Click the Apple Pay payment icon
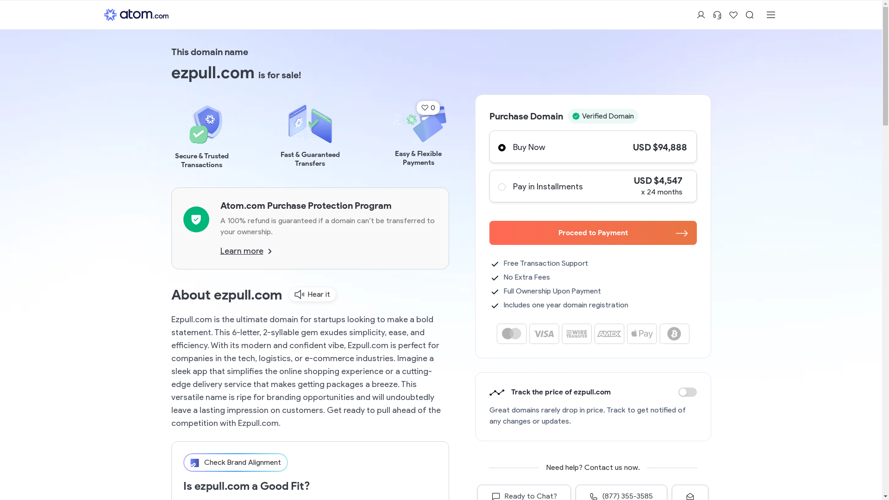 pyautogui.click(x=642, y=334)
